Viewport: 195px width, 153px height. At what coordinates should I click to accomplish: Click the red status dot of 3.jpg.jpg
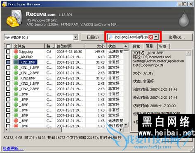point(16,52)
